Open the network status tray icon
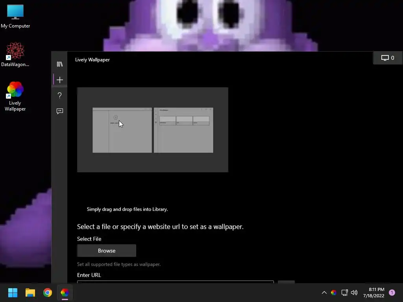The height and width of the screenshot is (302, 403). tap(344, 293)
